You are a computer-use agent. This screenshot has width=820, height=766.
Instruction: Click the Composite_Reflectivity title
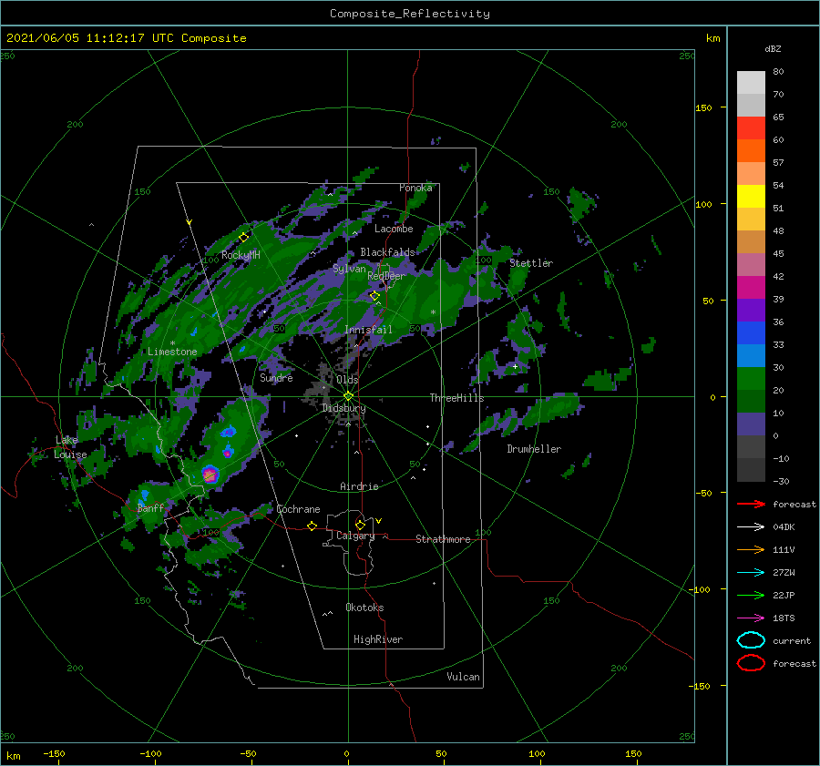410,14
